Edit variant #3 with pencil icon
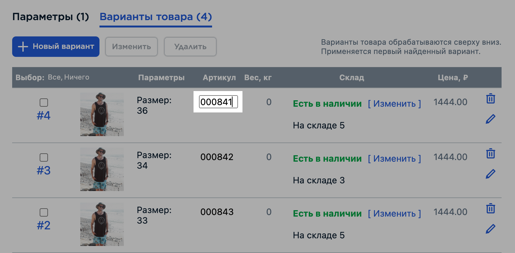 click(x=490, y=174)
